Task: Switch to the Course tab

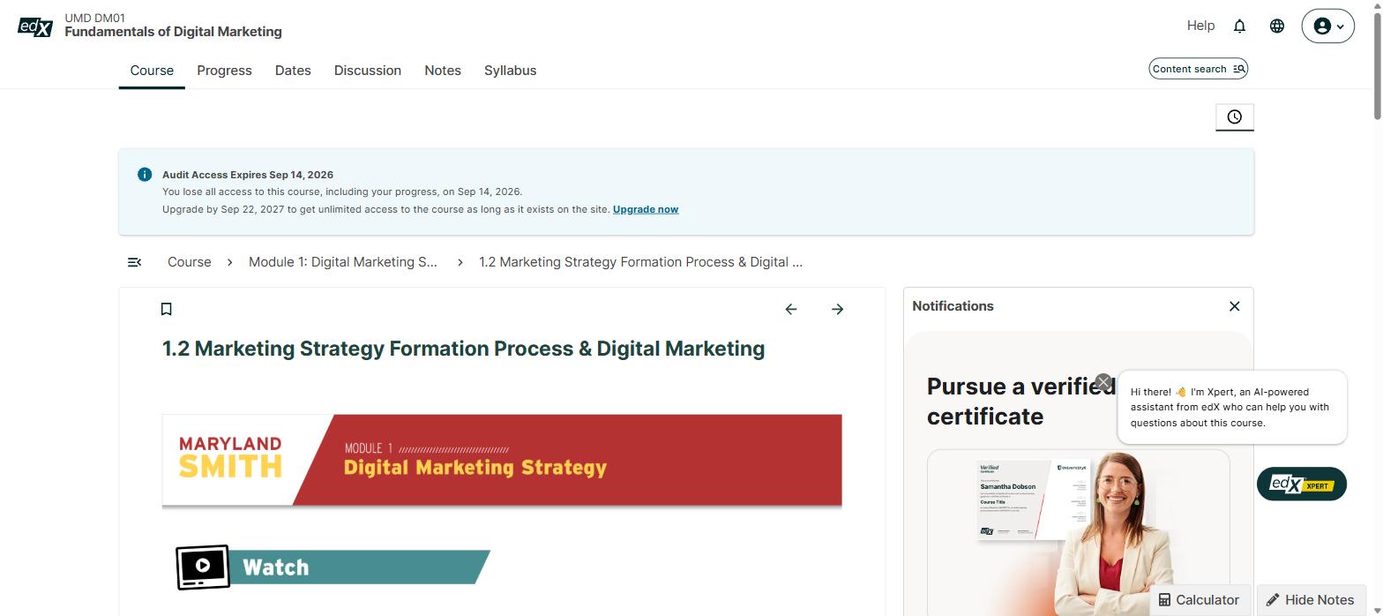Action: (152, 71)
